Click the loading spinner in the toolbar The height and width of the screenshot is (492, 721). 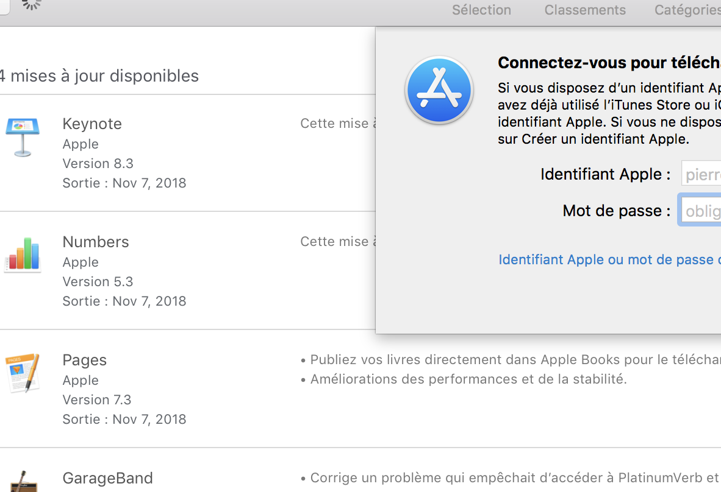[31, 4]
